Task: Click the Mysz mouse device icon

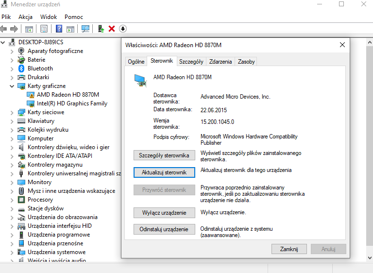Action: [x=21, y=191]
